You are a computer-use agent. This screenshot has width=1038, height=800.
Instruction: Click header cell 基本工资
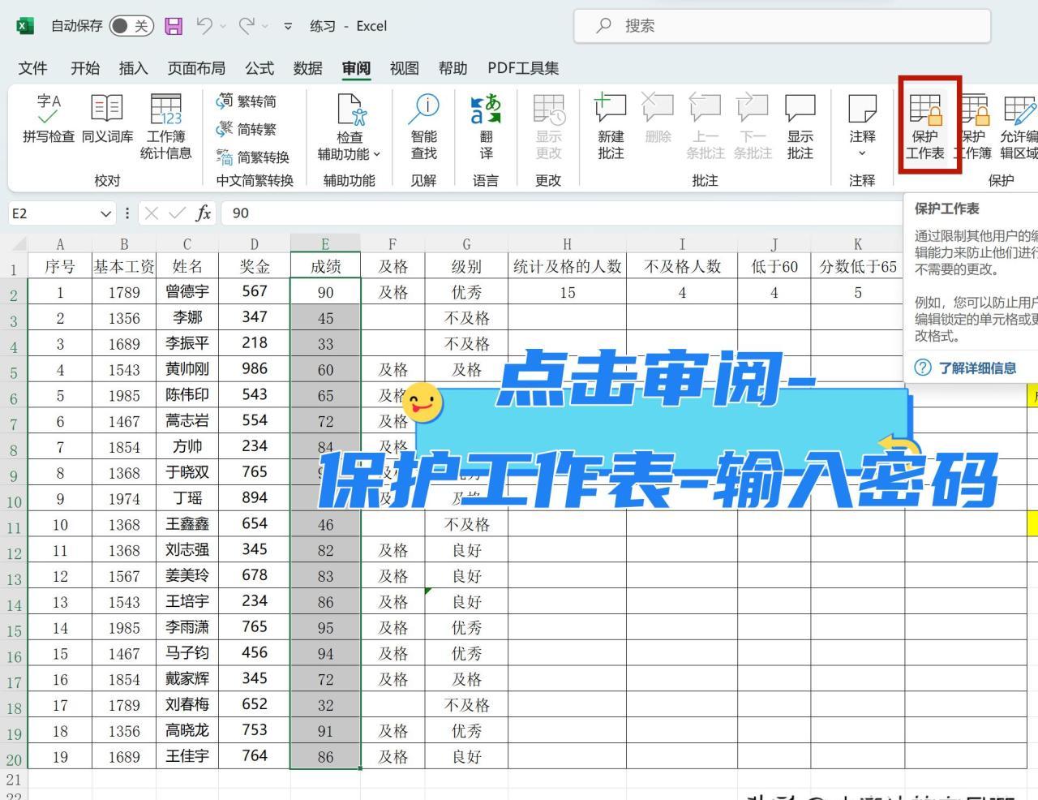click(124, 266)
